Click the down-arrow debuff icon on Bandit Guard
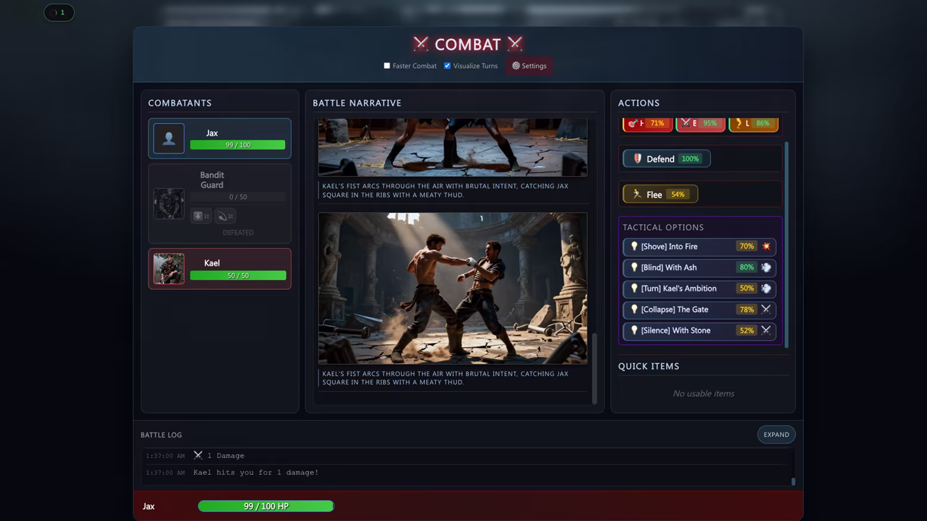927x521 pixels. [x=198, y=216]
